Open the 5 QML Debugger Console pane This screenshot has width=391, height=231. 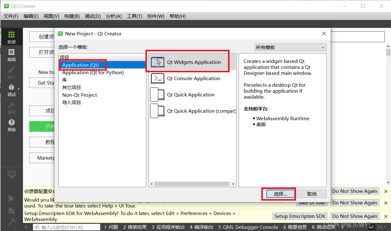pyautogui.click(x=248, y=227)
